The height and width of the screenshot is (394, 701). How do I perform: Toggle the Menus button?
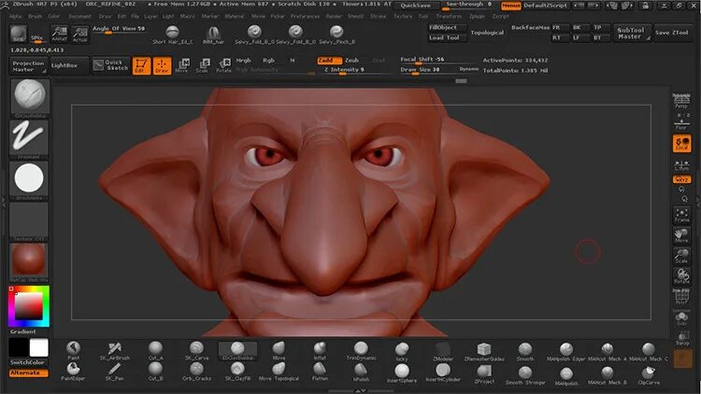point(510,6)
